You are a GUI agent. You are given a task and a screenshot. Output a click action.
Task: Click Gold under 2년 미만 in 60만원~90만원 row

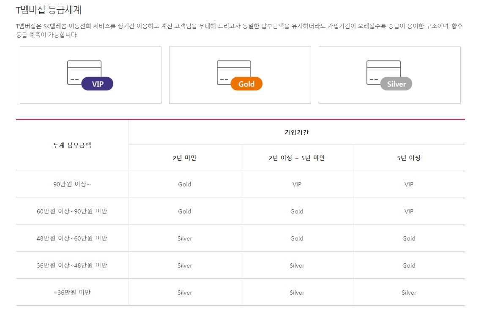tap(185, 211)
